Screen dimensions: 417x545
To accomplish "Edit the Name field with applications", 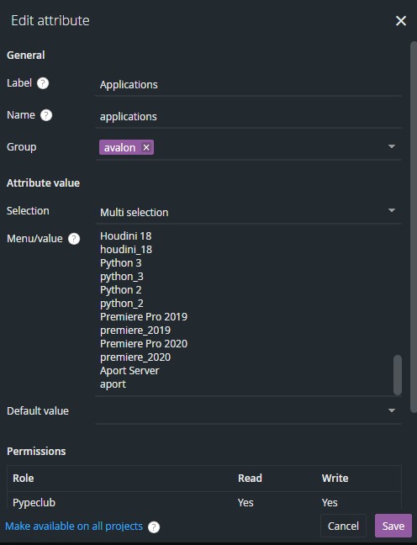I will pyautogui.click(x=248, y=116).
